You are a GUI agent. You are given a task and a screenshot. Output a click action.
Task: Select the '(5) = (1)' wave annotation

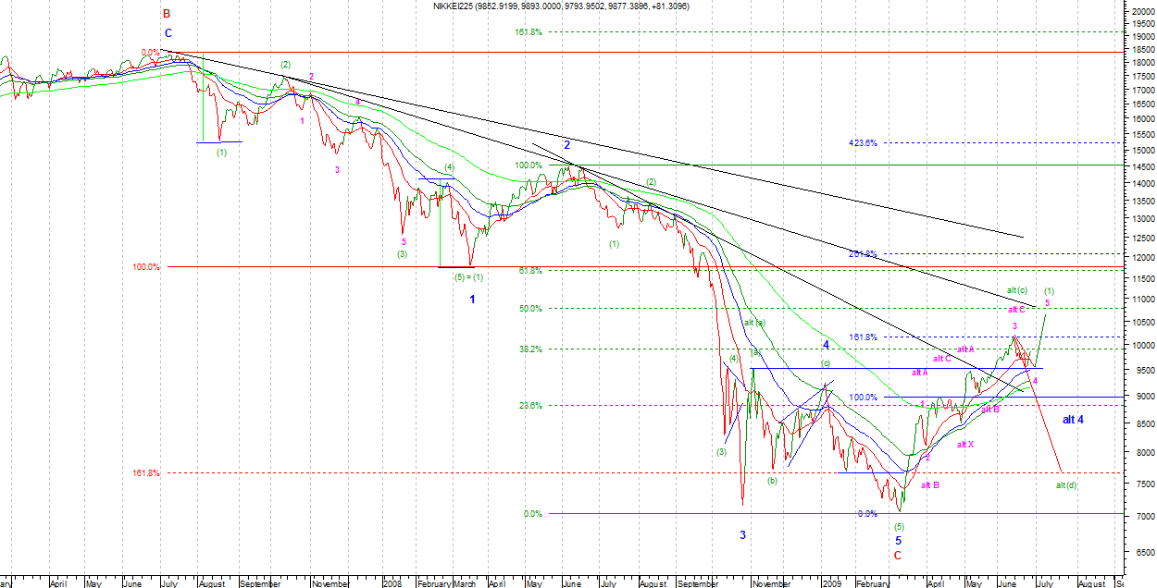tap(472, 277)
